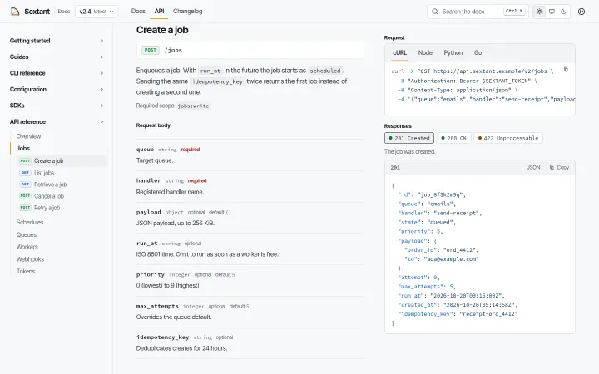Expand the CLI reference section
This screenshot has height=374, width=599.
click(57, 73)
